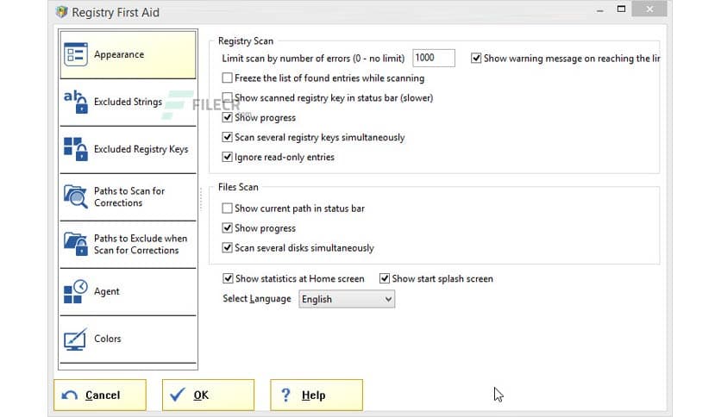Click the OK checkmark icon
Image resolution: width=721 pixels, height=417 pixels.
point(178,395)
